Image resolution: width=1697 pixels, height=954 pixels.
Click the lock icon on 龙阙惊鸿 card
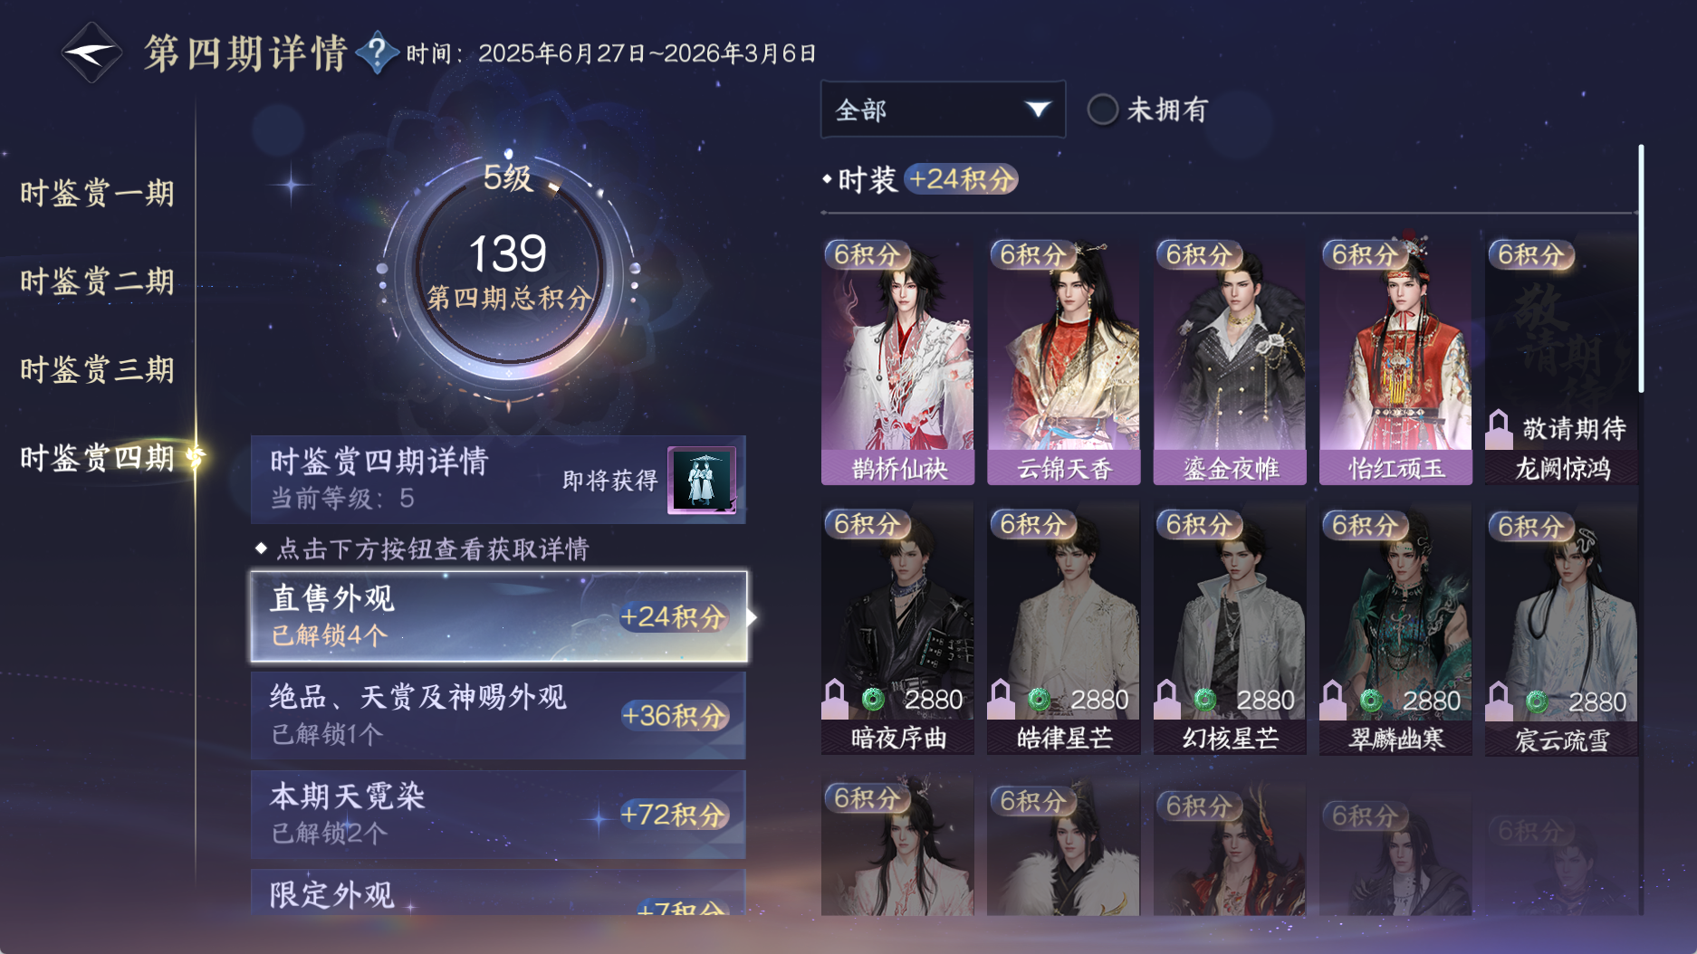pos(1499,428)
